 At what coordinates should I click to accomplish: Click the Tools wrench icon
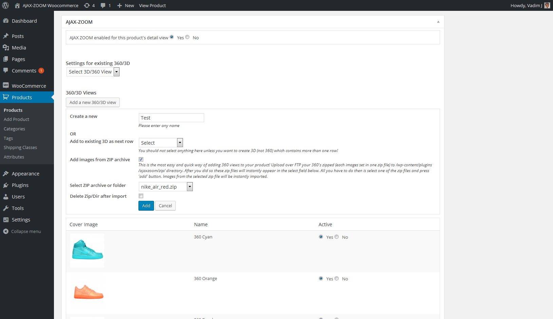click(6, 208)
